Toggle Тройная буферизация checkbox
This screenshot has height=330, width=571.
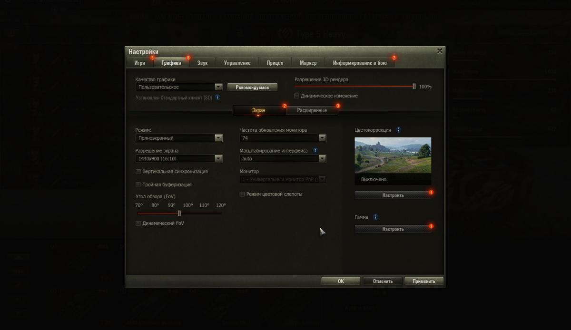(138, 184)
